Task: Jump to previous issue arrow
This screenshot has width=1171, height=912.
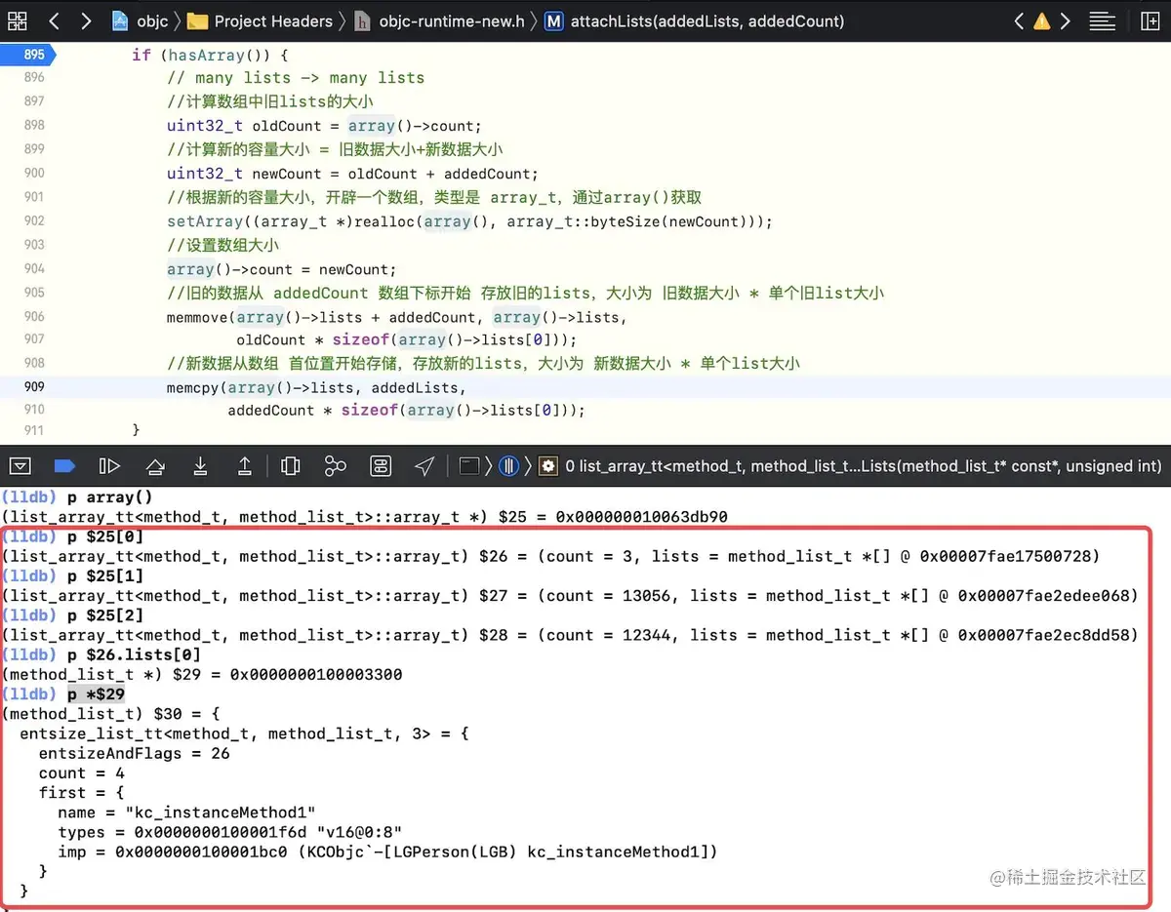Action: click(1019, 20)
